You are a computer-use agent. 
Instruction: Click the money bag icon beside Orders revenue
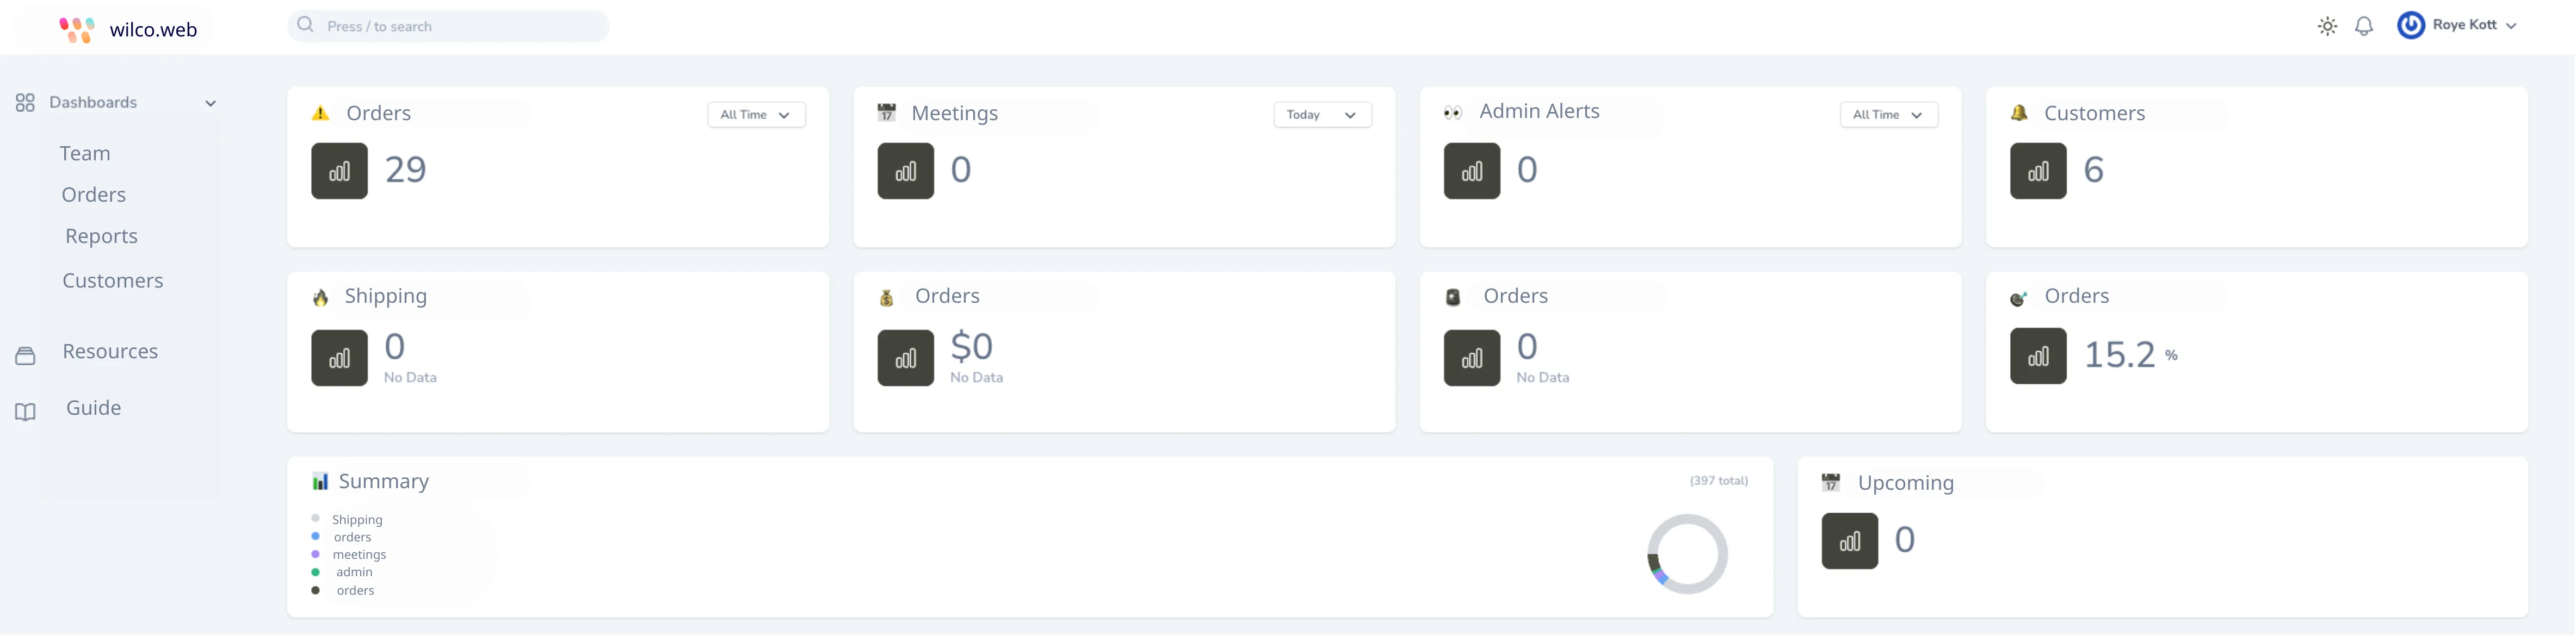point(886,296)
